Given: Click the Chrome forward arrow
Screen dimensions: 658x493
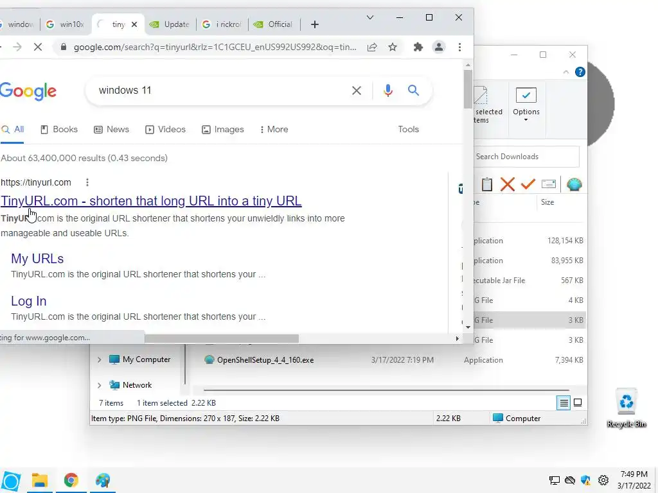Looking at the screenshot, I should (x=17, y=47).
